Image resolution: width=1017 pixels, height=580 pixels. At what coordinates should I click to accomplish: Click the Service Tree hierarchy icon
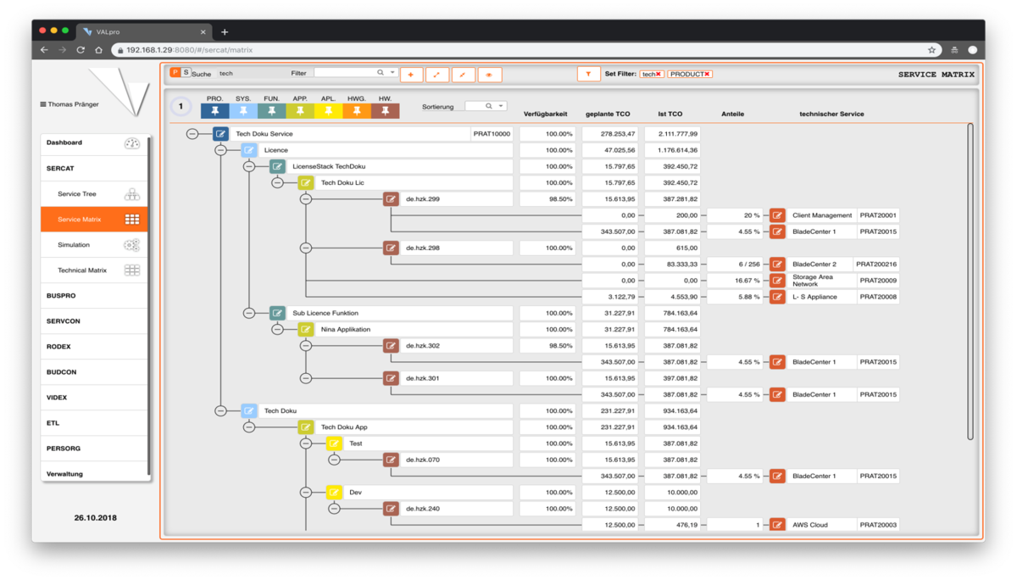132,194
